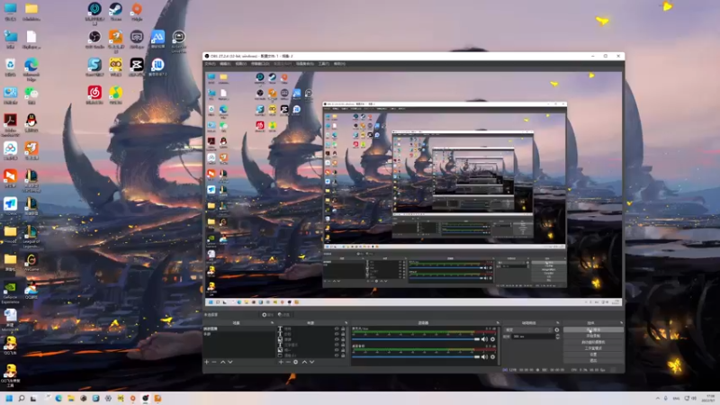Pop out the Audio Mixer dock panel
The width and height of the screenshot is (720, 405).
(498, 323)
